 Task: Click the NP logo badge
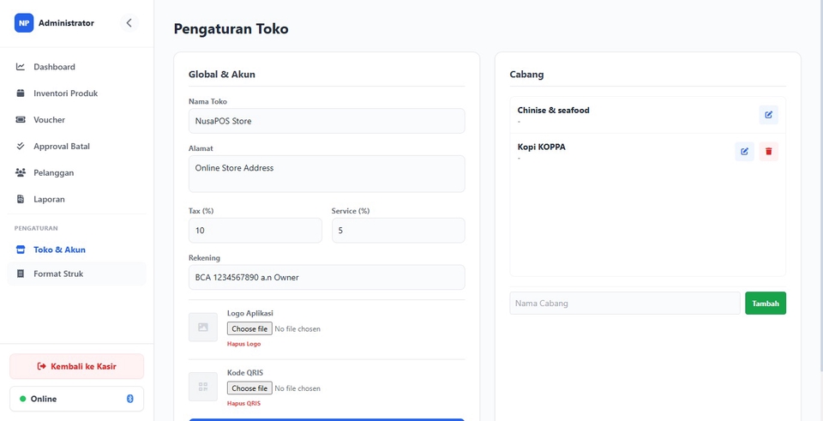24,23
